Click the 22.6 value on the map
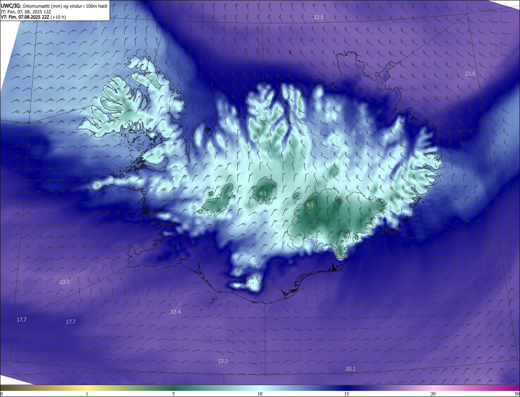Screen dimensions: 520x397 [470, 73]
